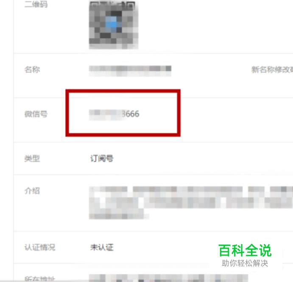Click the 未认证 status text
Image resolution: width=293 pixels, height=282 pixels.
[x=102, y=247]
